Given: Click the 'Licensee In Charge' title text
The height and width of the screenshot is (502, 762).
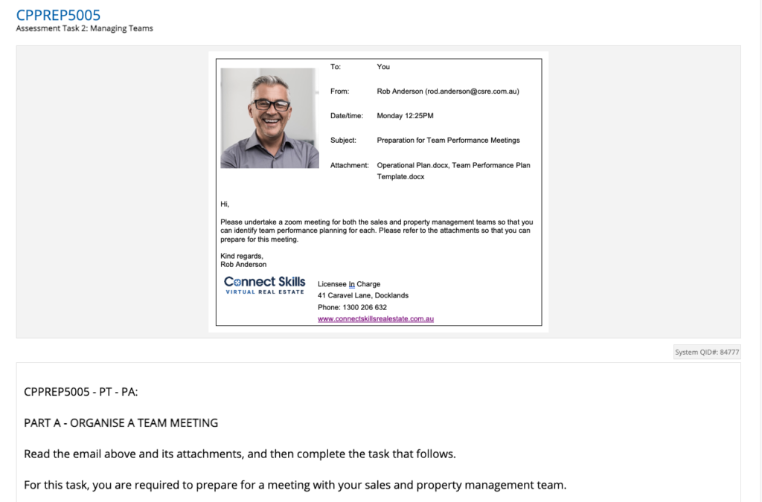Looking at the screenshot, I should coord(348,283).
